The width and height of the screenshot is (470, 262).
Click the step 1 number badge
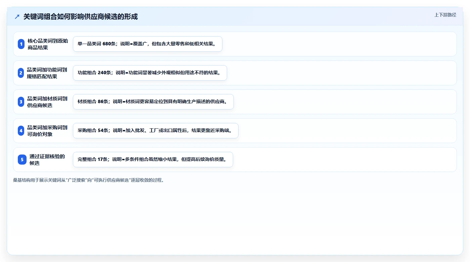click(x=21, y=44)
